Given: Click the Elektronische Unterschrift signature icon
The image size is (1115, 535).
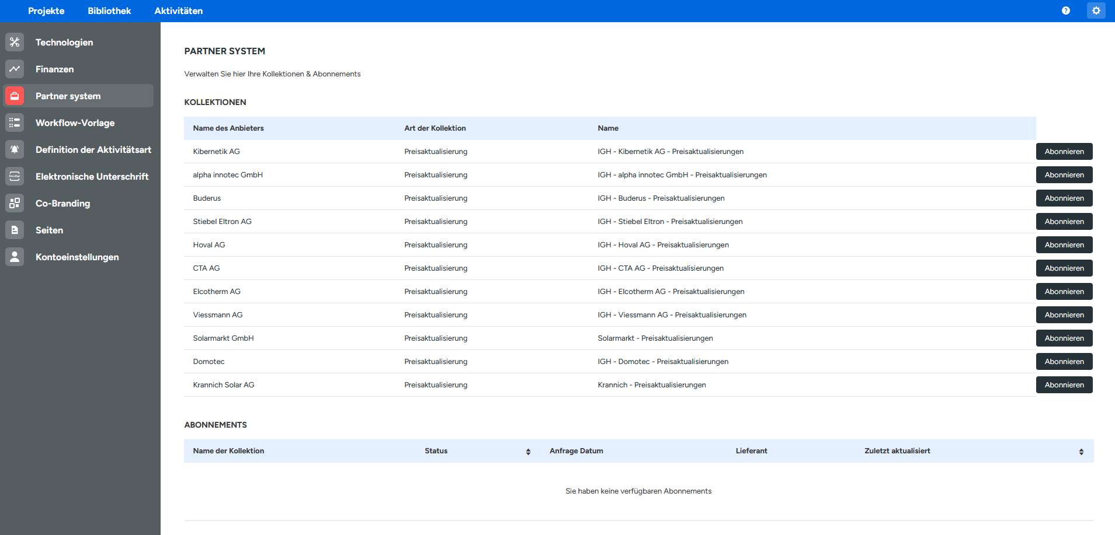Looking at the screenshot, I should [x=15, y=176].
